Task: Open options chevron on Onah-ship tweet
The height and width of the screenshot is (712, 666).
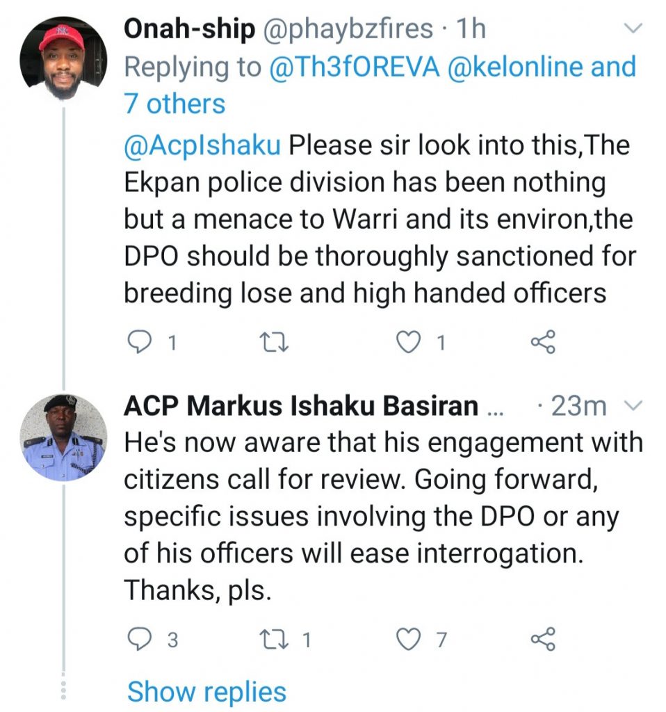Action: pos(633,29)
